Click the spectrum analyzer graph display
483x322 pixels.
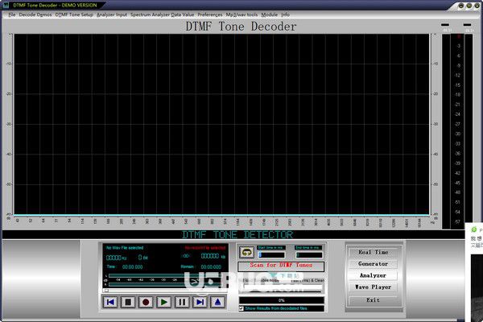coord(221,124)
